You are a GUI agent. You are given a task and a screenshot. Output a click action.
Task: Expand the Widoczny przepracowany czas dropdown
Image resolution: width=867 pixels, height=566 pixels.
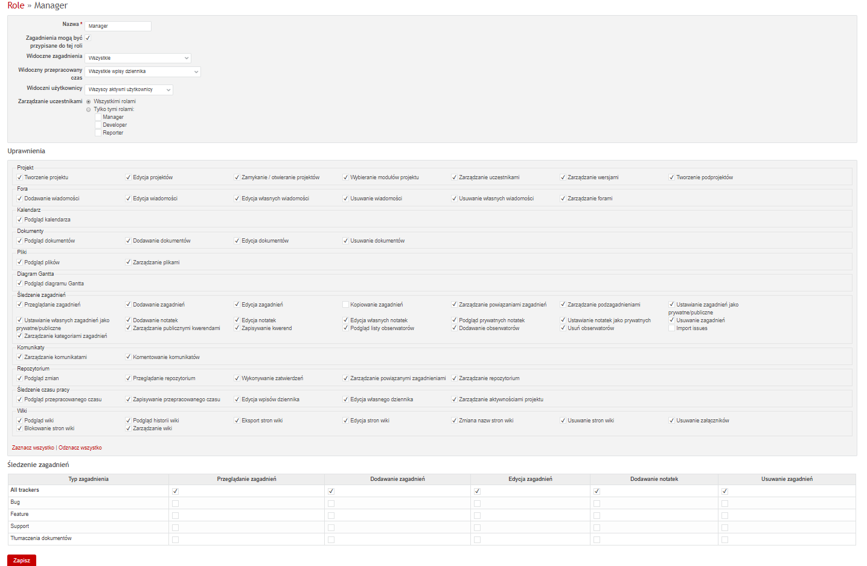pos(142,71)
